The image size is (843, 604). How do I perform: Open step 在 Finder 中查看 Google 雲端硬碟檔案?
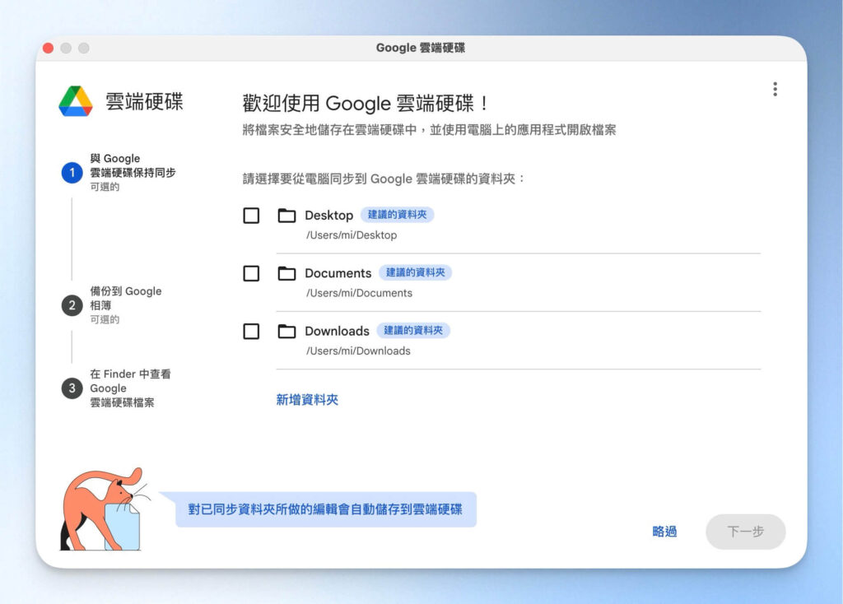(x=130, y=388)
